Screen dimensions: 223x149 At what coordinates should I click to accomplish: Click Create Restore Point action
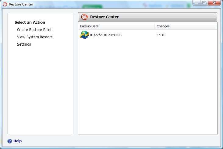(34, 30)
